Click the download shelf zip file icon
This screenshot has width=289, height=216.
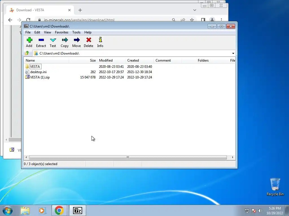12,150
